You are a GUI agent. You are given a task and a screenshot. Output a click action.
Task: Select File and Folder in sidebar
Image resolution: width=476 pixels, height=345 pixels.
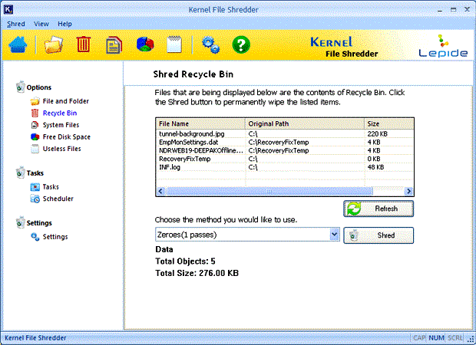(66, 101)
